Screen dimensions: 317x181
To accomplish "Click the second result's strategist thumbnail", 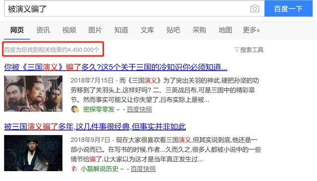I will click(33, 153).
